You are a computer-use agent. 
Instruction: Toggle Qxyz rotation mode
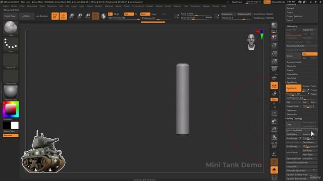(274, 100)
